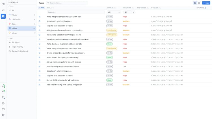Open the Priority filter dropdown

129,12
